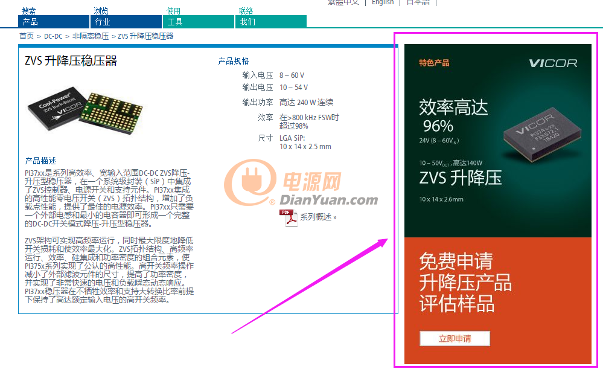Click the 产品规格 section heading

click(x=234, y=61)
